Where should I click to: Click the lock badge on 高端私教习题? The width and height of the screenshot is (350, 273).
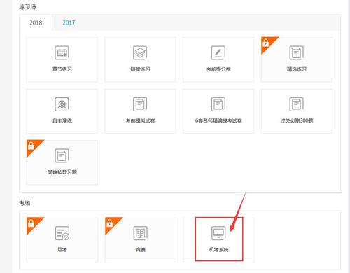31,146
